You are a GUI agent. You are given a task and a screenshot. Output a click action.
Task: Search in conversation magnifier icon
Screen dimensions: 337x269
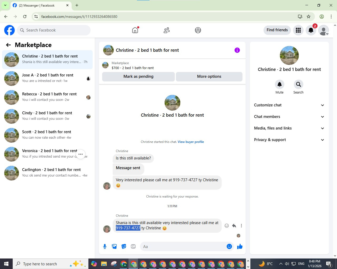click(298, 84)
